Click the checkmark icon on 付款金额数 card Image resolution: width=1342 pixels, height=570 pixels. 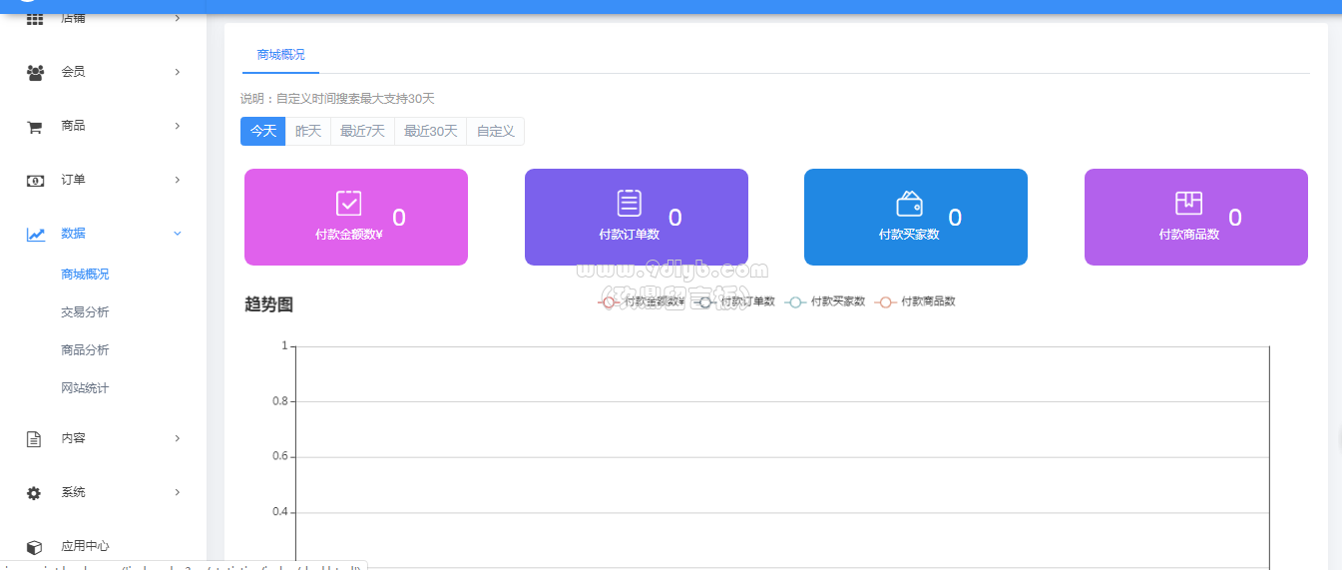tap(349, 203)
